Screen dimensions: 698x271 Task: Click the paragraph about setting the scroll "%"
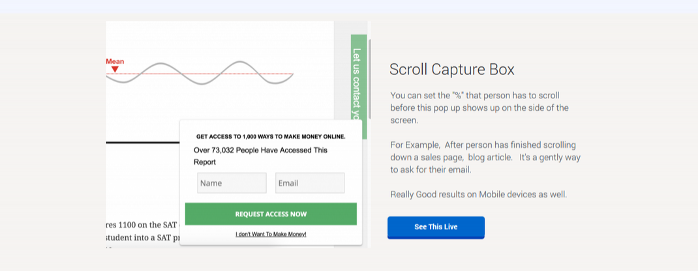pos(479,107)
